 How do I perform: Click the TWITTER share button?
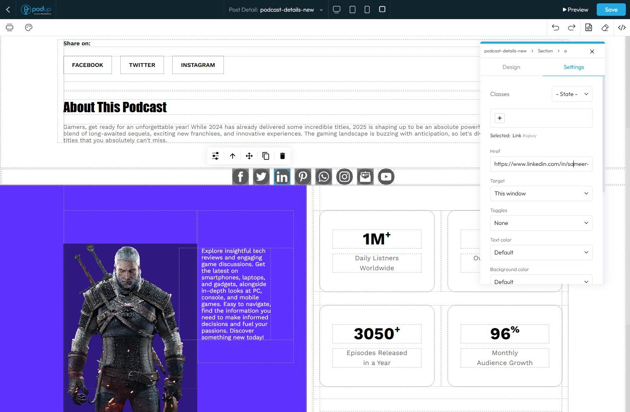click(x=142, y=65)
